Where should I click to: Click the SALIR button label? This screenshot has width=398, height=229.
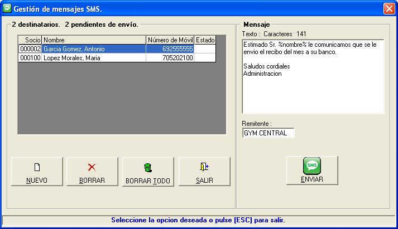click(x=204, y=181)
